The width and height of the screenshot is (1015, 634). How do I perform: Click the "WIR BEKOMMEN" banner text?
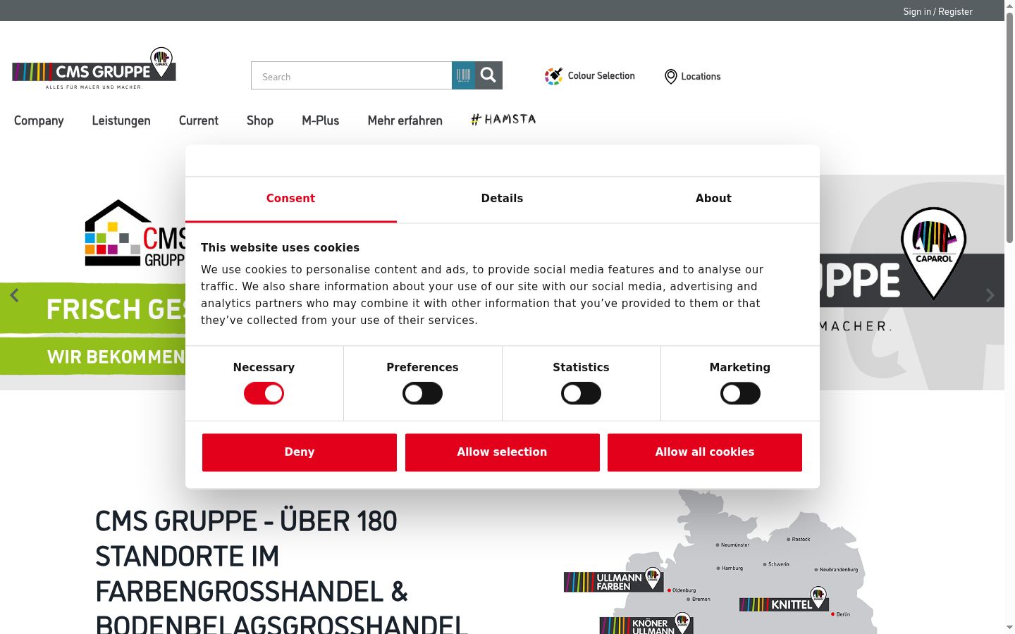[x=116, y=357]
